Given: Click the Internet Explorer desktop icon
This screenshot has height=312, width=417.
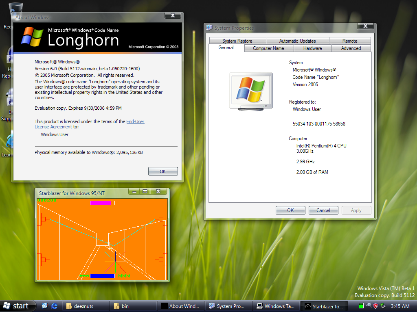Looking at the screenshot, I should [9, 142].
